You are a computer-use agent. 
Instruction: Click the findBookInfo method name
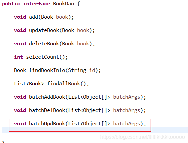(x=47, y=70)
